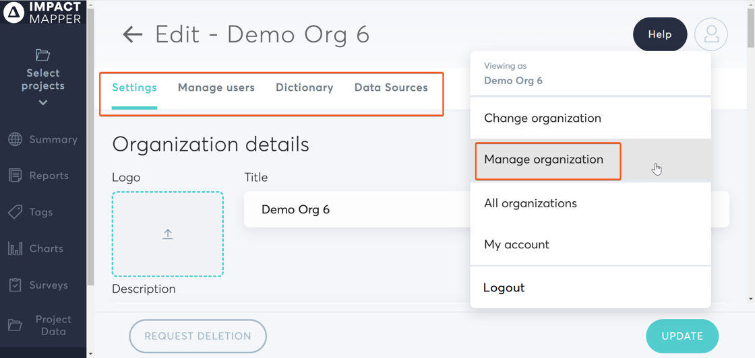Select Logout from the account menu
The image size is (755, 358).
(504, 288)
